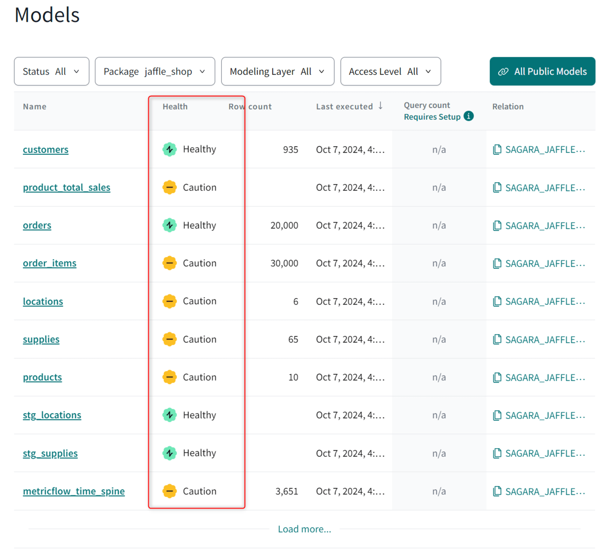The height and width of the screenshot is (552, 610).
Task: Expand the Modeling Layer filter
Action: [278, 71]
